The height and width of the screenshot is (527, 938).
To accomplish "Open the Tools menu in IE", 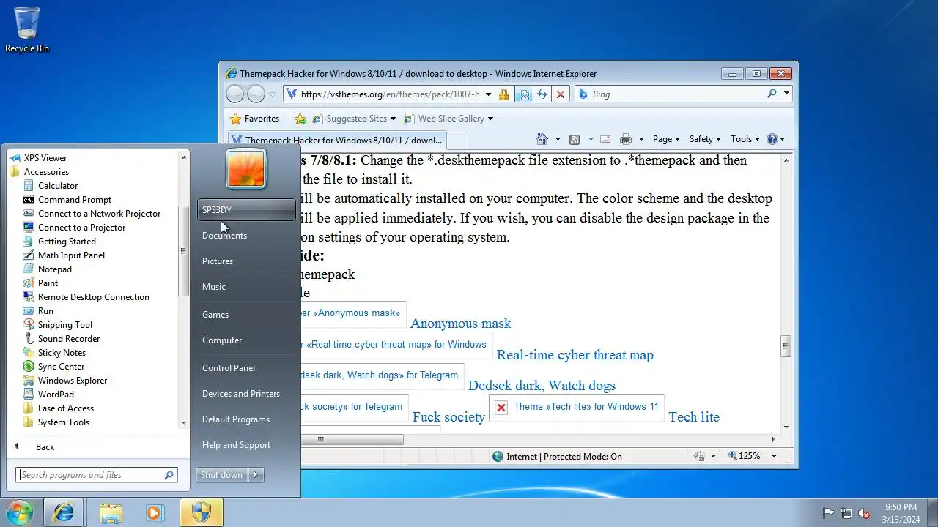I will [745, 139].
